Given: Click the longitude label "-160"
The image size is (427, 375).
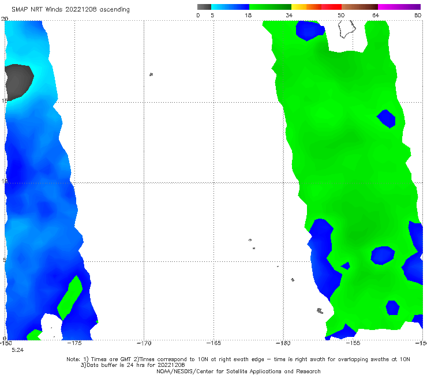Looking at the screenshot, I should click(283, 343).
